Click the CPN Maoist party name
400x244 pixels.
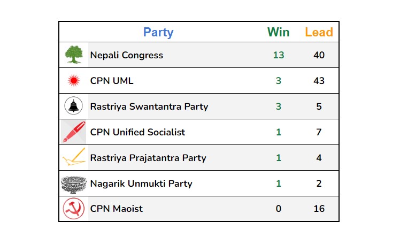[x=117, y=209]
